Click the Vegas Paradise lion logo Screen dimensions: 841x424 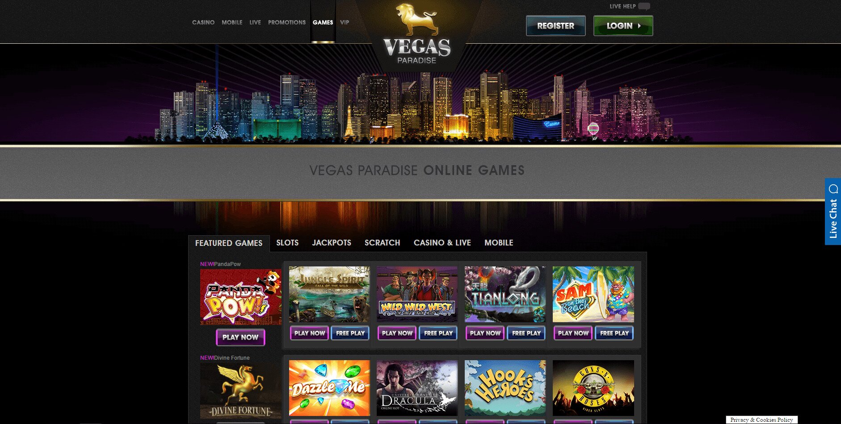click(417, 34)
